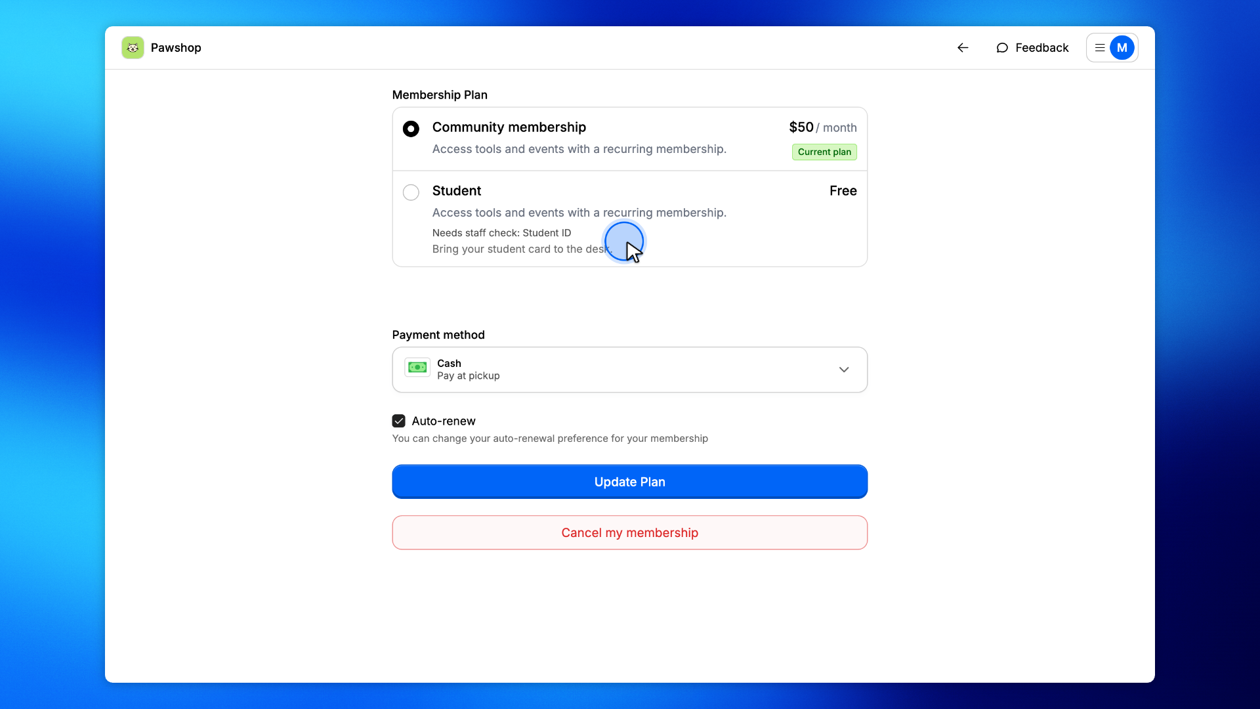Click the green cash bill icon
Screen dimensions: 1260x709
417,368
